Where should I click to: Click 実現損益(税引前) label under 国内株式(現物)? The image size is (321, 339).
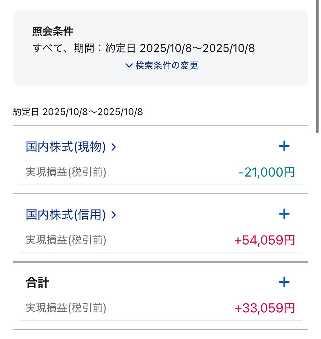(x=66, y=172)
